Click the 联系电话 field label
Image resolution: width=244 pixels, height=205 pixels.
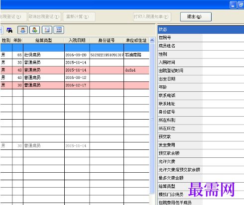(167, 95)
